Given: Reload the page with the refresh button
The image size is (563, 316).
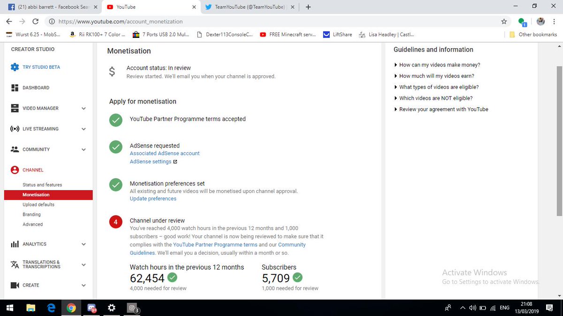Looking at the screenshot, I should pos(35,22).
